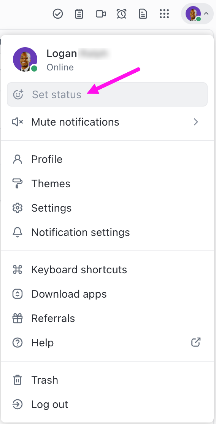Open Referrals gift entry
The image size is (216, 424).
coord(107,318)
